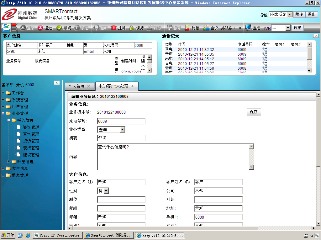Click the 内容 content text area
Screen dimensions: 321x240
(173, 157)
